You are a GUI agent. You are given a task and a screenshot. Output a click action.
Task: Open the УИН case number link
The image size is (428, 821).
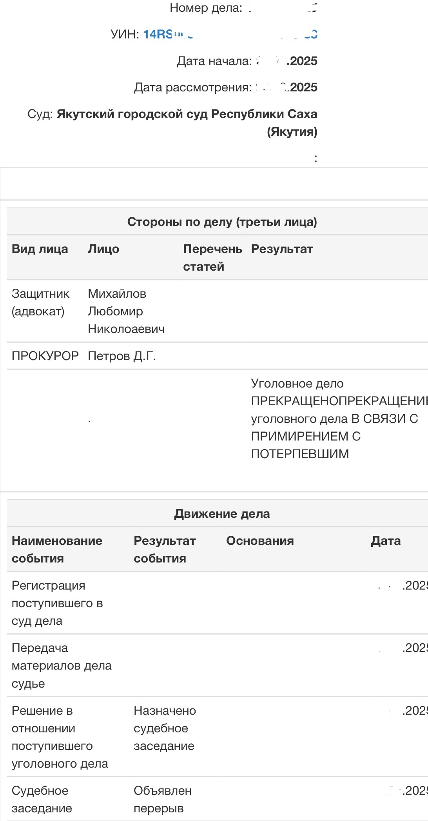click(x=230, y=35)
